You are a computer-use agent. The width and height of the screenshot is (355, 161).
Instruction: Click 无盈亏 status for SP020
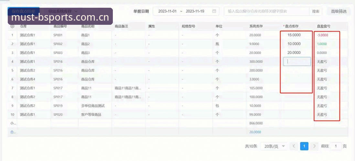pos(322,115)
